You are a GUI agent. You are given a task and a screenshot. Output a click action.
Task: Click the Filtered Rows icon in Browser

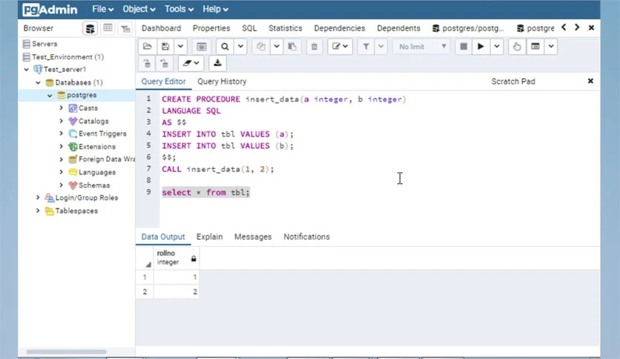point(125,28)
